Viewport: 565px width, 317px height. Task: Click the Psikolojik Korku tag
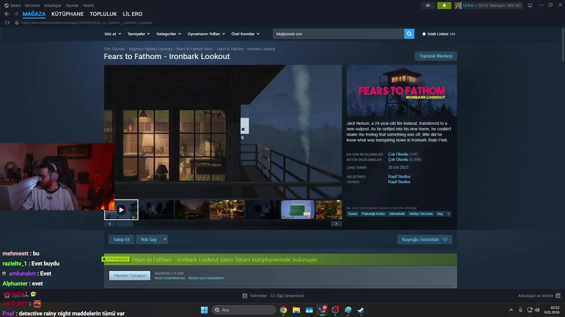pyautogui.click(x=373, y=214)
